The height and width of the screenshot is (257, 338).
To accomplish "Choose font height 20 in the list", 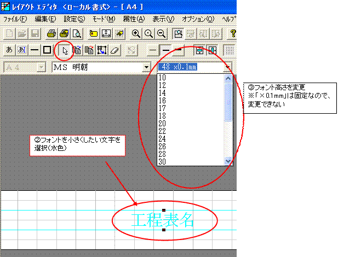I will click(191, 124).
